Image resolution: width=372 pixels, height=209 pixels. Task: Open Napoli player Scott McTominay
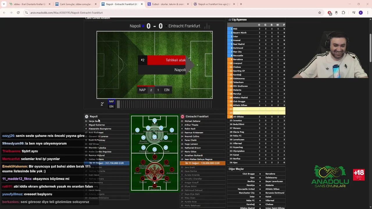pos(97,140)
